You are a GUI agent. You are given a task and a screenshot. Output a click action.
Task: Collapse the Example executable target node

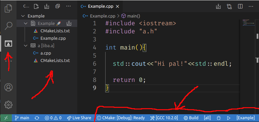pyautogui.click(x=26, y=24)
